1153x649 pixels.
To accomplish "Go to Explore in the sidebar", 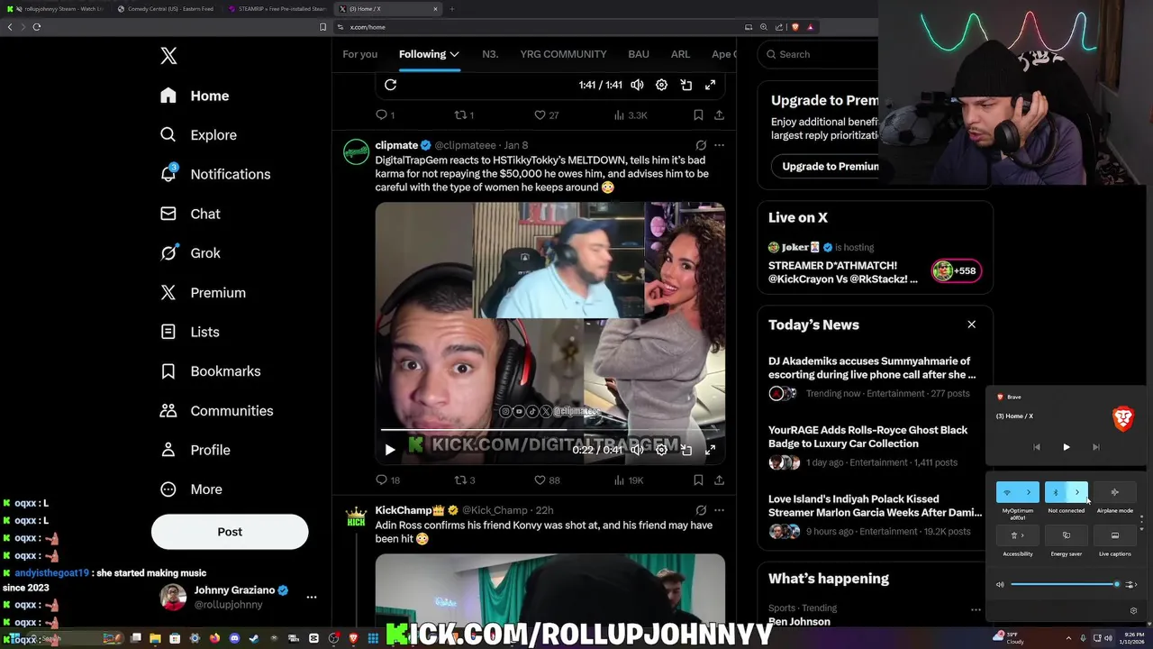I will point(199,135).
